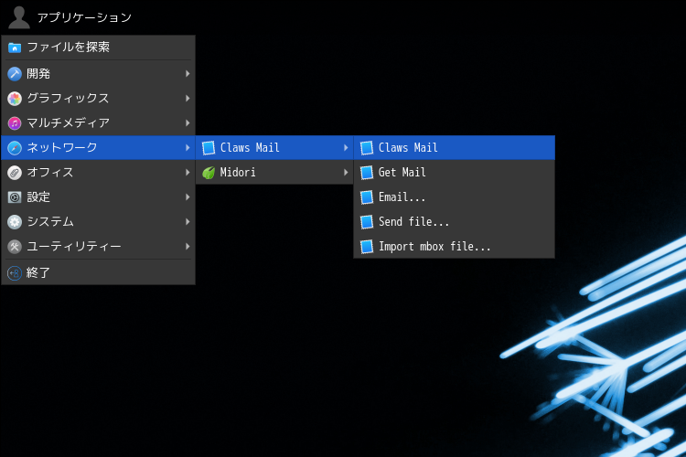Image resolution: width=686 pixels, height=457 pixels.
Task: Open the 開発 category
Action: pyautogui.click(x=99, y=73)
